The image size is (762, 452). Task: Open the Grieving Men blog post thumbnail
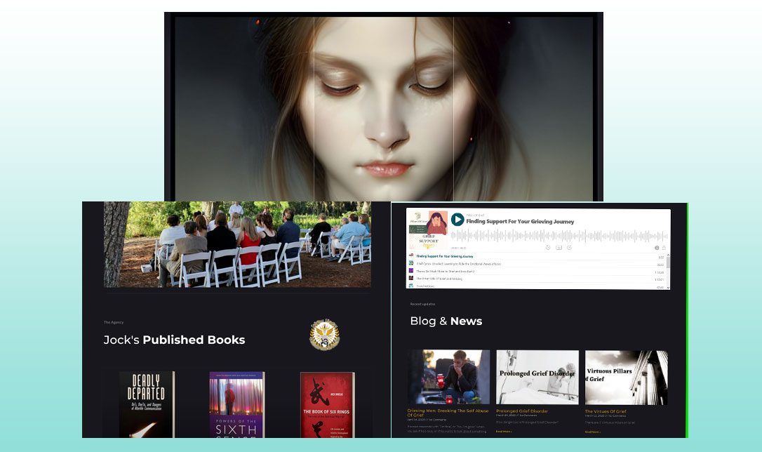pyautogui.click(x=448, y=377)
